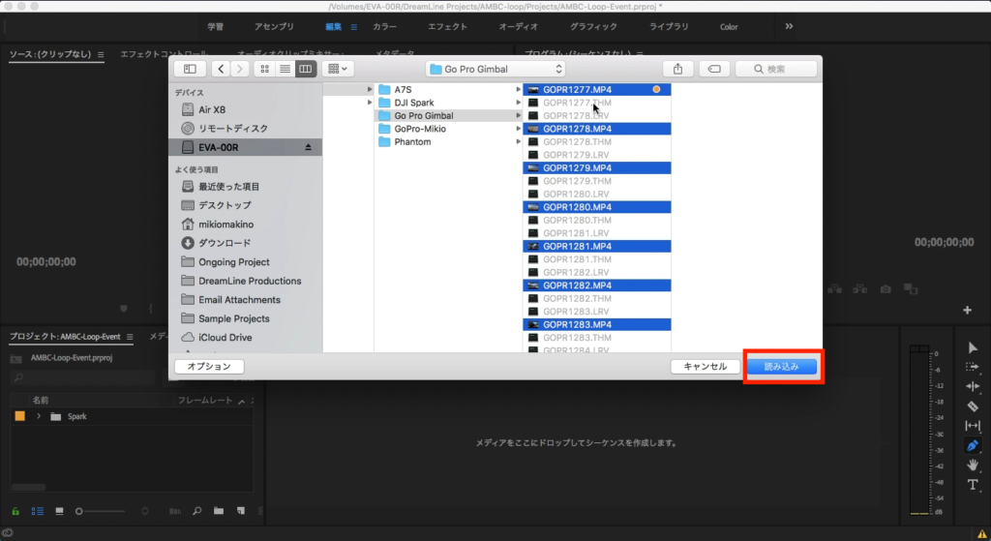The width and height of the screenshot is (991, 541).
Task: Open the Go Pro Gimbal path popup
Action: [x=495, y=69]
